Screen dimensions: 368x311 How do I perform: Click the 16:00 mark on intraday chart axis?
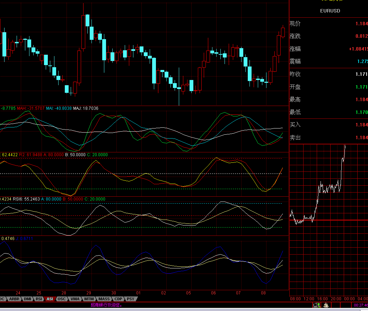tap(322, 299)
